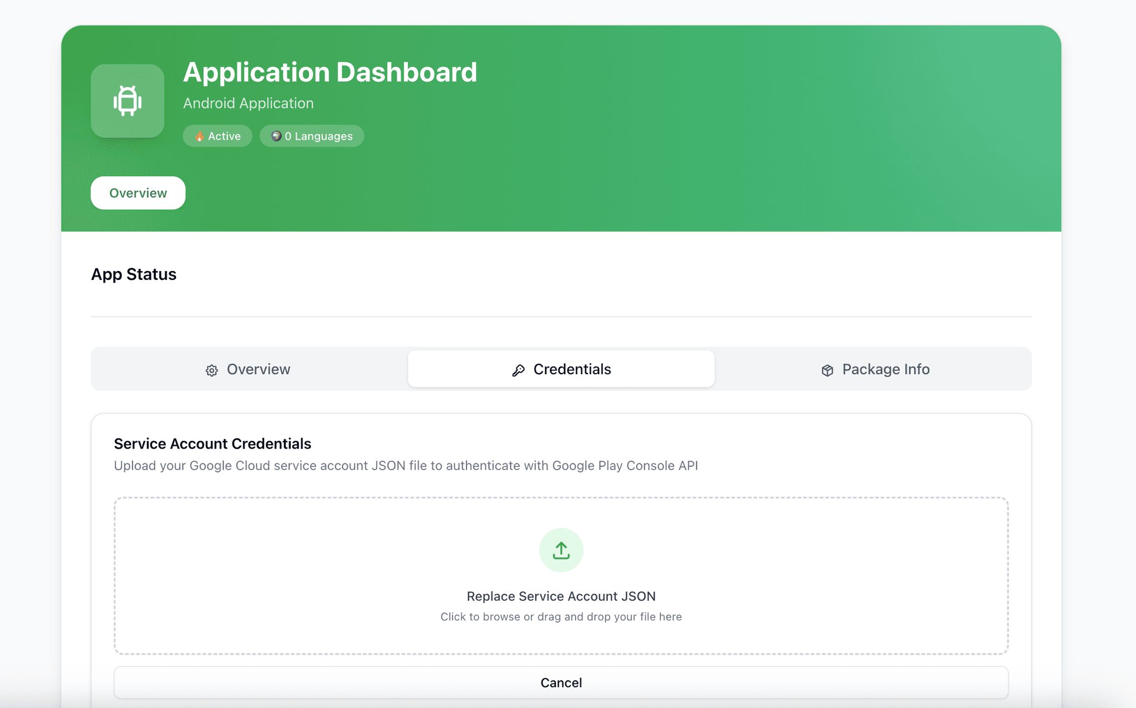Click the package box icon near Package Info

(x=827, y=370)
